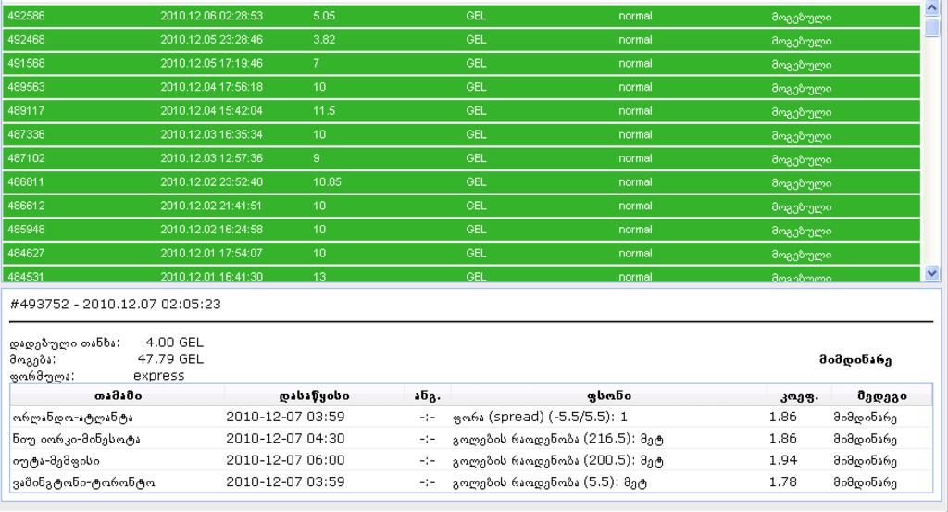Click ticket header #493752 - 2010.12.07 02:05:23

[x=116, y=304]
